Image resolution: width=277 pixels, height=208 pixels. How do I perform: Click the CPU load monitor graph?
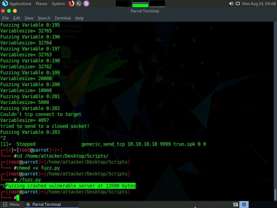(x=123, y=4)
